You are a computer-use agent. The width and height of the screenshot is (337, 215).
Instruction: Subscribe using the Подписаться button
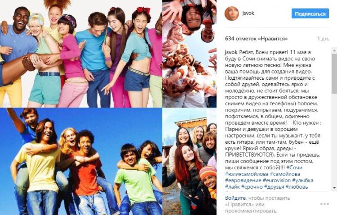pyautogui.click(x=310, y=14)
